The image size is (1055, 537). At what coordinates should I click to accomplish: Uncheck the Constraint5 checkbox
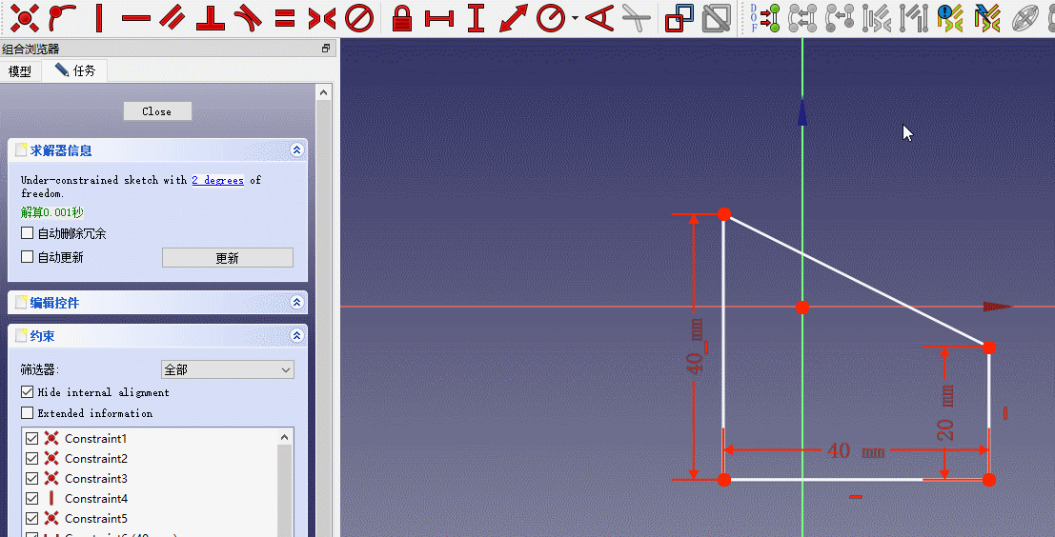pyautogui.click(x=31, y=519)
